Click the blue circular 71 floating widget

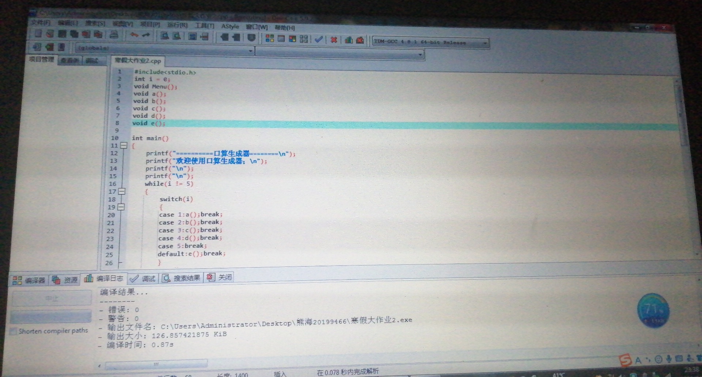tap(653, 311)
